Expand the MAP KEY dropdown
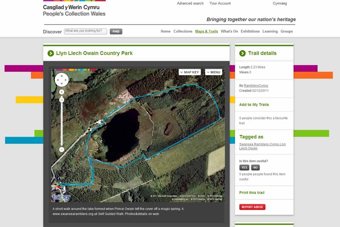Image resolution: width=340 pixels, height=227 pixels. tap(190, 72)
